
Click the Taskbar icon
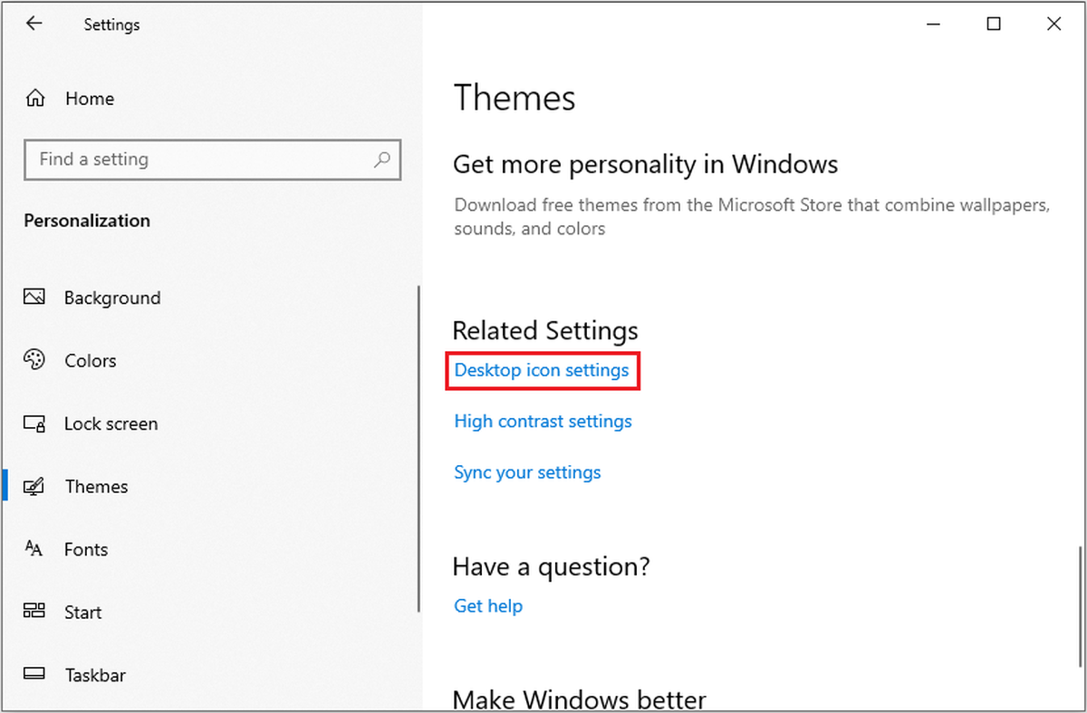pos(34,674)
